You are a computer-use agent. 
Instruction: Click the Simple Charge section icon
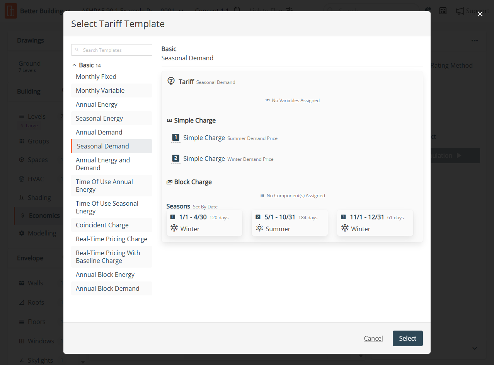pos(169,121)
